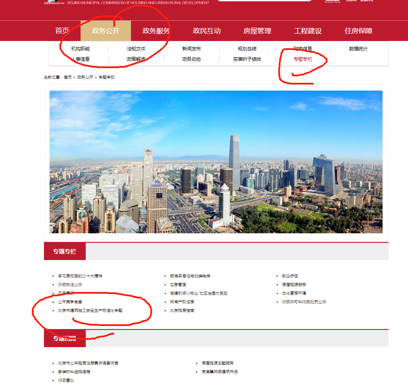The image size is (408, 392).
Task: Open 学习贯彻党的二十大精神 topic link
Action: (80, 276)
